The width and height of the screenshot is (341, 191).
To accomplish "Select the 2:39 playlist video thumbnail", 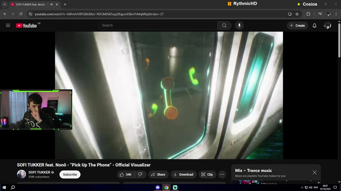I will pyautogui.click(x=247, y=182).
